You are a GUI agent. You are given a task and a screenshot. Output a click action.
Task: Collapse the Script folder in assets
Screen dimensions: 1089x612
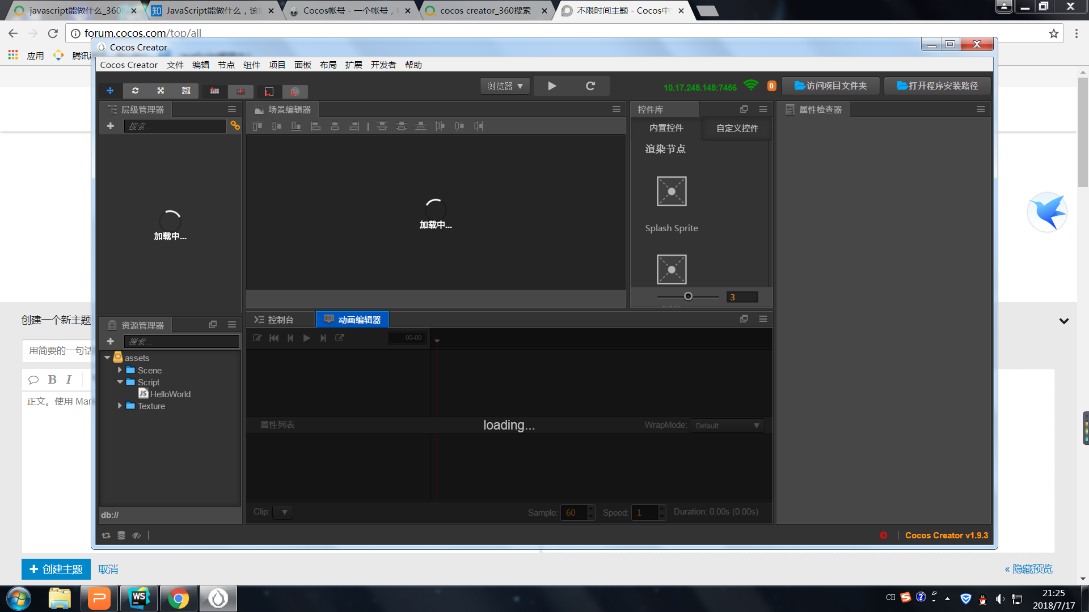point(120,382)
